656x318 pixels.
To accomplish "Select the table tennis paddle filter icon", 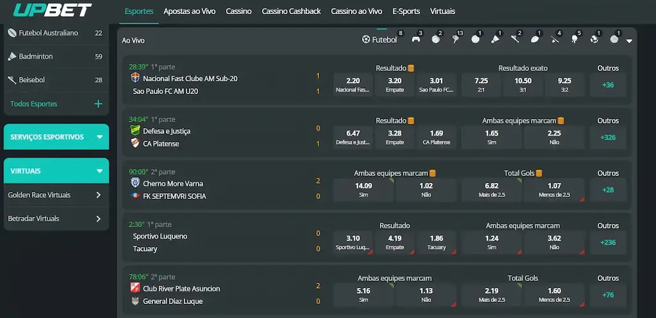I will [575, 39].
